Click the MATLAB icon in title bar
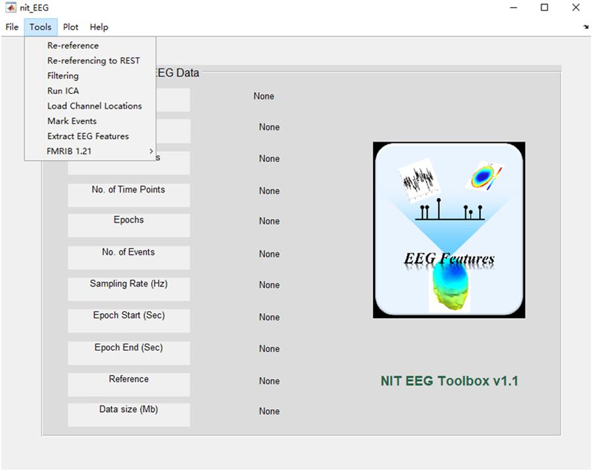Image resolution: width=593 pixels, height=472 pixels. (x=11, y=8)
